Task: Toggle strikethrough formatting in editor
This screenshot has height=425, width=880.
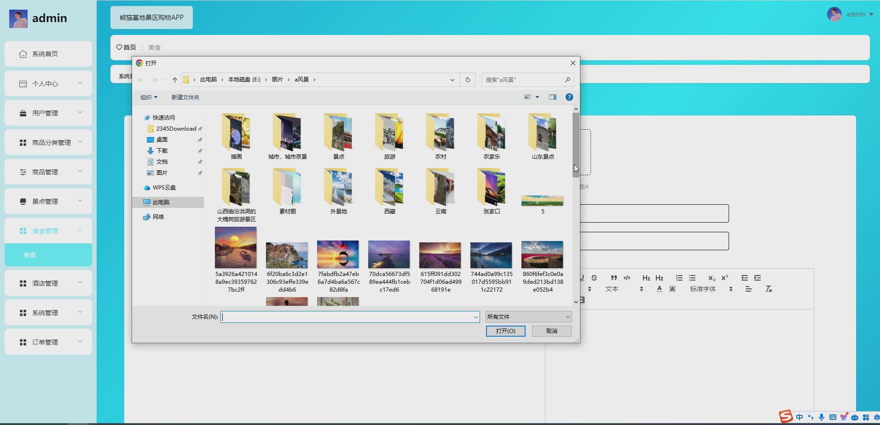Action: coord(594,278)
